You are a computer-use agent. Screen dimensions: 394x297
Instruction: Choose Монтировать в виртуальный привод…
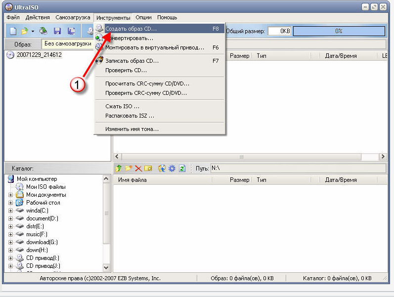tap(159, 47)
